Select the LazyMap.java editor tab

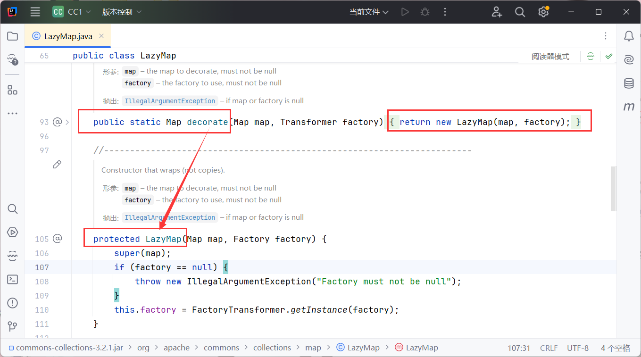pos(67,36)
